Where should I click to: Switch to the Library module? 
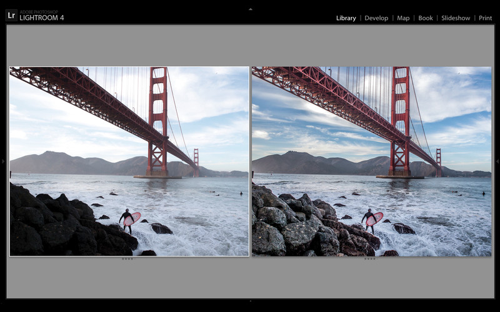(346, 18)
